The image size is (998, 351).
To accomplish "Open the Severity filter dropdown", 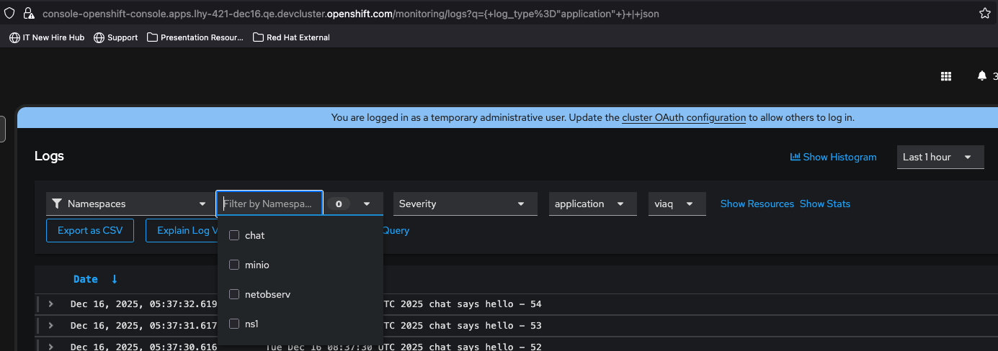I will tap(465, 204).
